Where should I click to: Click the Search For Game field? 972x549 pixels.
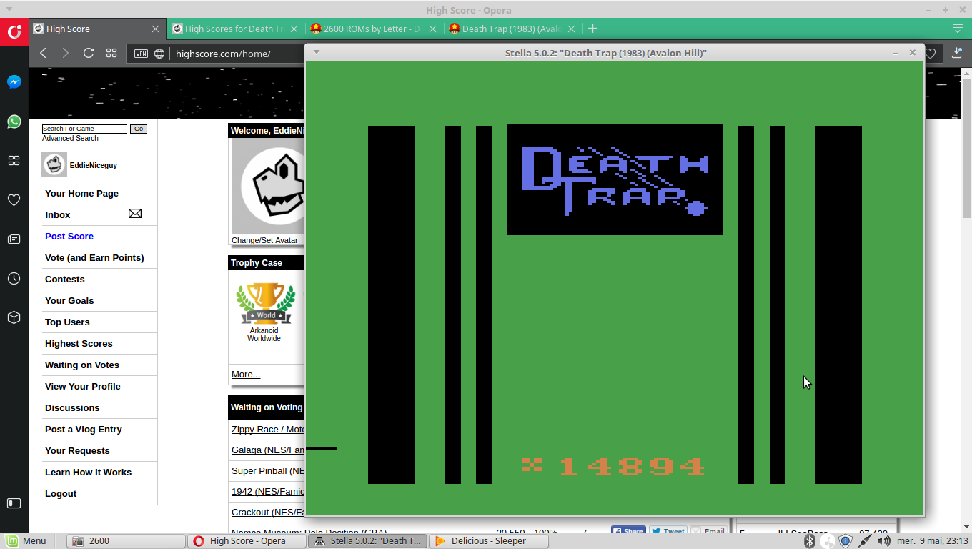tap(84, 129)
